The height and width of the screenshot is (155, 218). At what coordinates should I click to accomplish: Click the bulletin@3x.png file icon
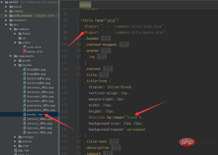pos(25,83)
